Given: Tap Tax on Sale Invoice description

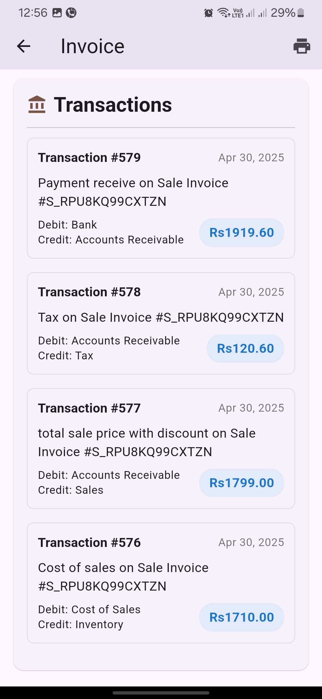Looking at the screenshot, I should (161, 317).
